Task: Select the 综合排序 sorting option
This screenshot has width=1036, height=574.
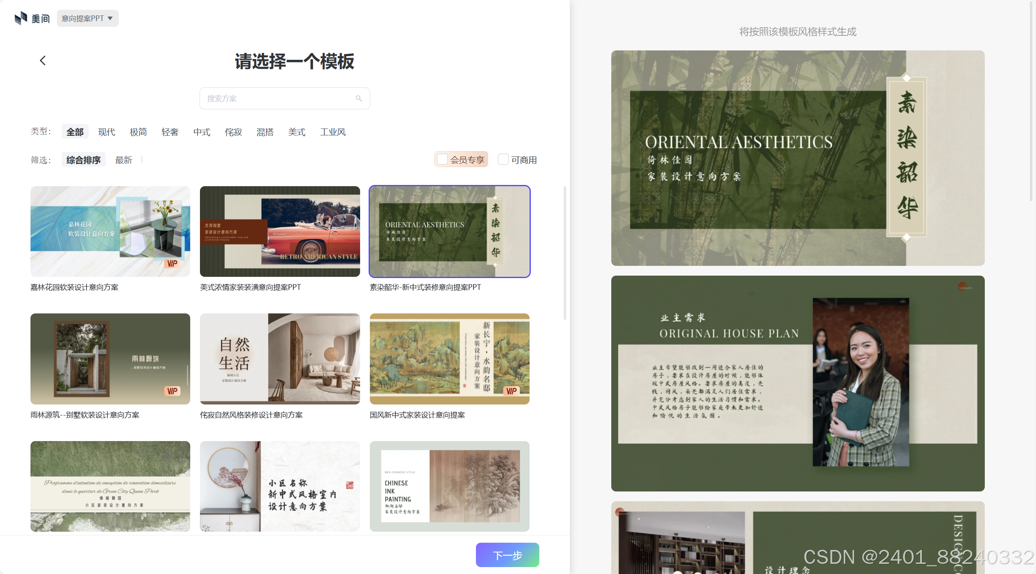Action: [83, 159]
